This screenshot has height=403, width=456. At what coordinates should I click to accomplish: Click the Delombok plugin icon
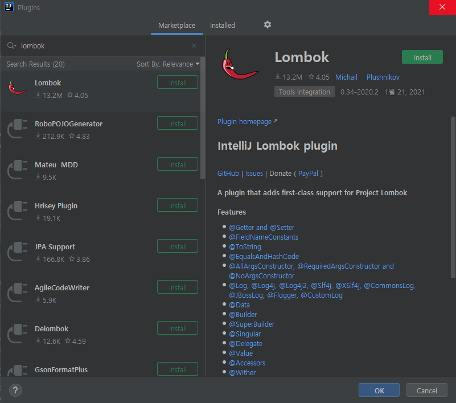pos(18,333)
